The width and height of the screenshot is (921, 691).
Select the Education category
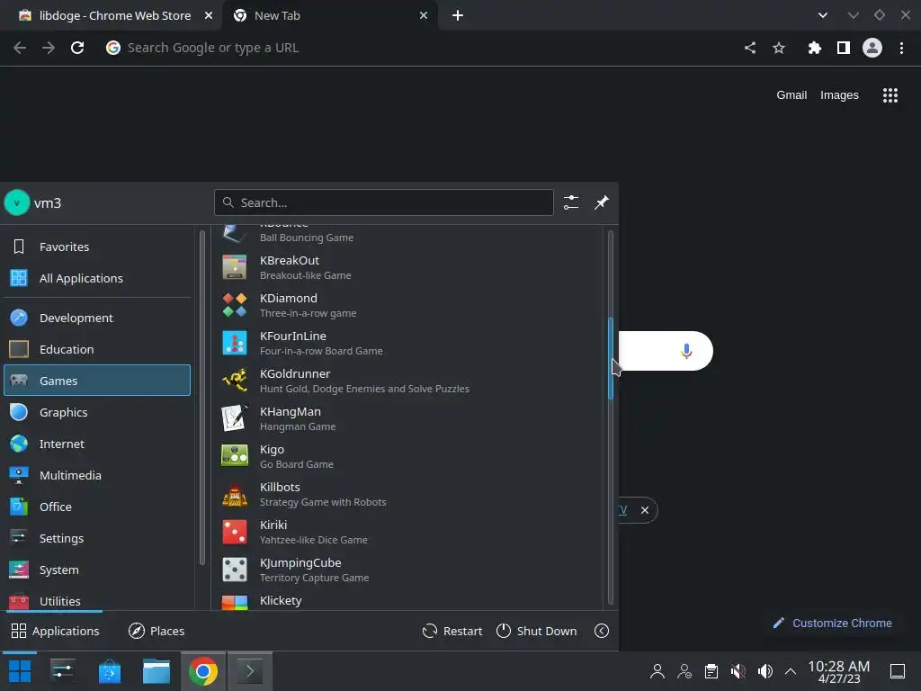[x=97, y=349]
